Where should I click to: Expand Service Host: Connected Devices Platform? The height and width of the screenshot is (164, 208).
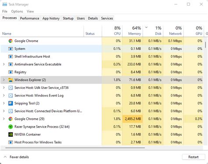point(4,111)
